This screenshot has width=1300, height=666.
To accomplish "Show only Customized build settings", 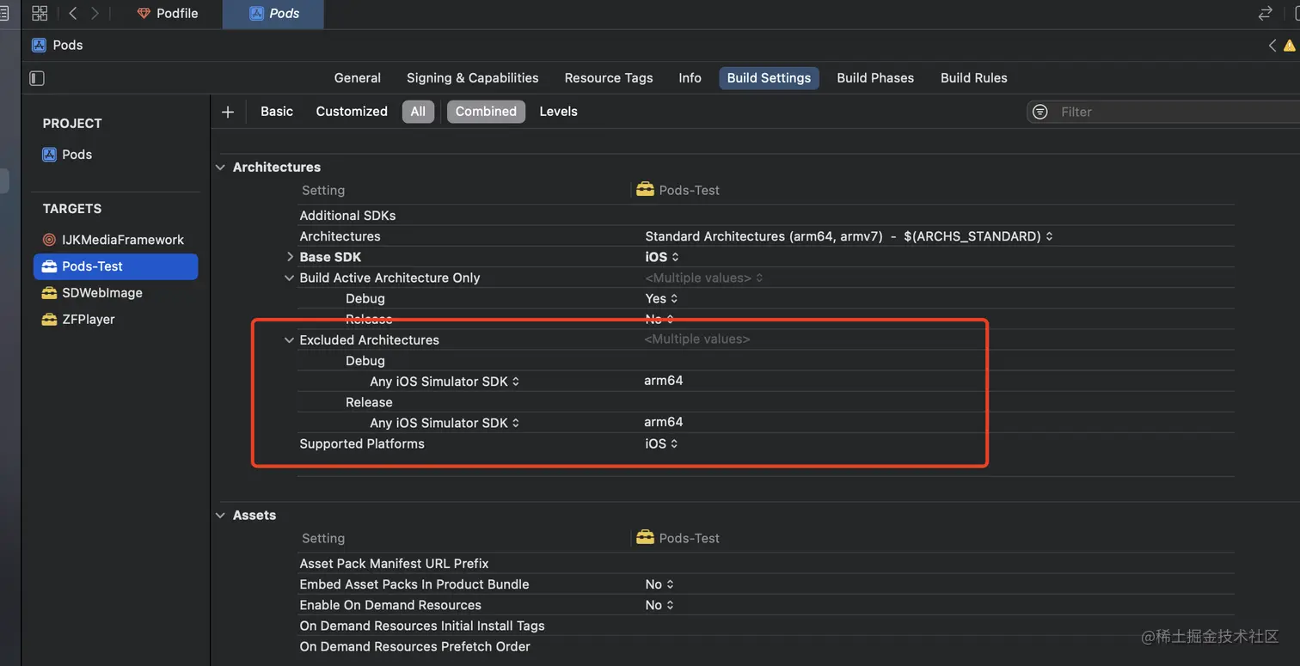I will pyautogui.click(x=352, y=112).
